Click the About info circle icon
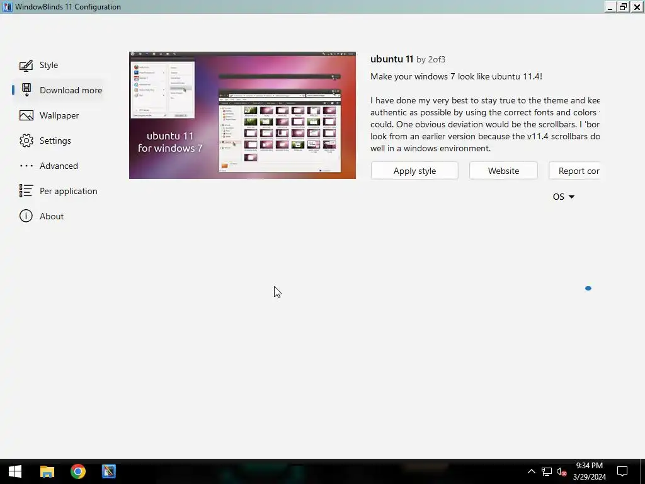 coord(26,216)
